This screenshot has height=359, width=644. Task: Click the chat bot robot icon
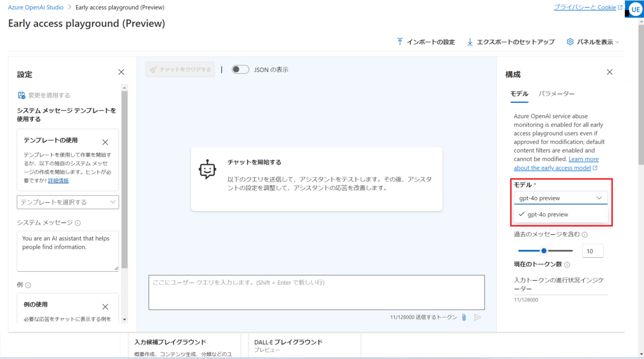click(207, 169)
